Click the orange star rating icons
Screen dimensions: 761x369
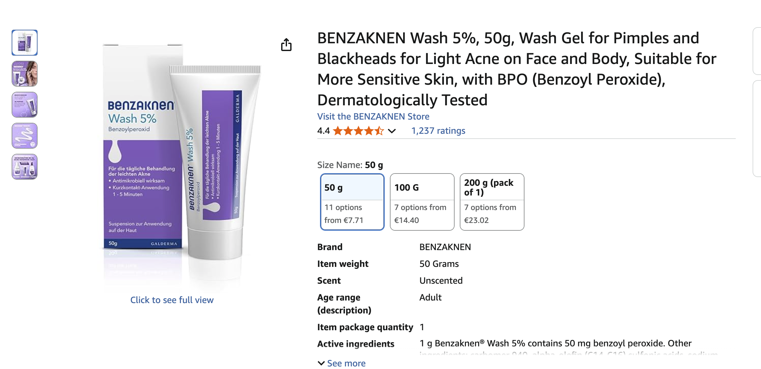click(x=358, y=131)
